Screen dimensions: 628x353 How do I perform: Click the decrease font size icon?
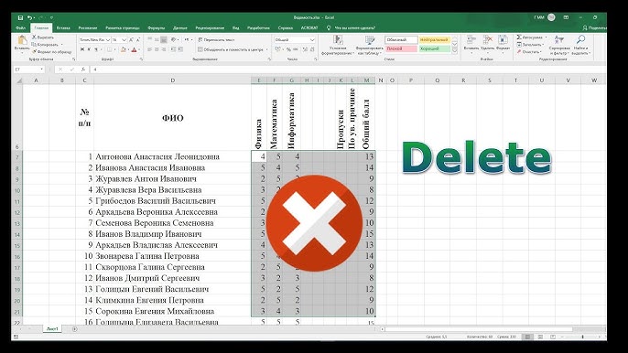(x=137, y=39)
